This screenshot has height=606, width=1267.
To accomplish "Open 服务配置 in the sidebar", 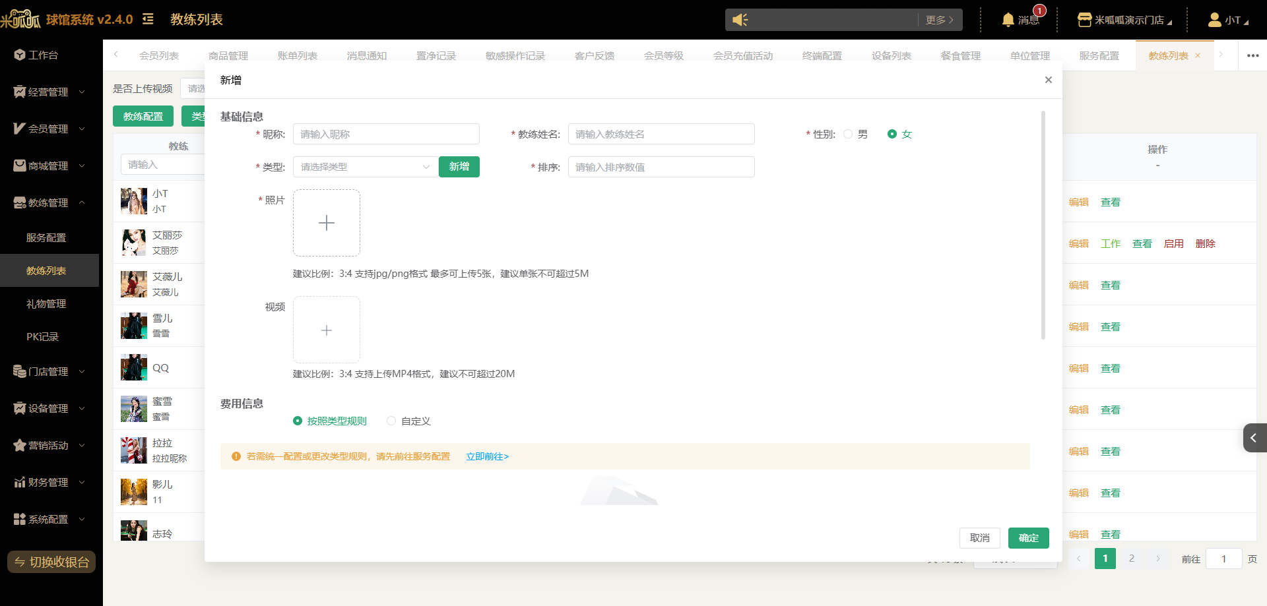I will [x=46, y=237].
